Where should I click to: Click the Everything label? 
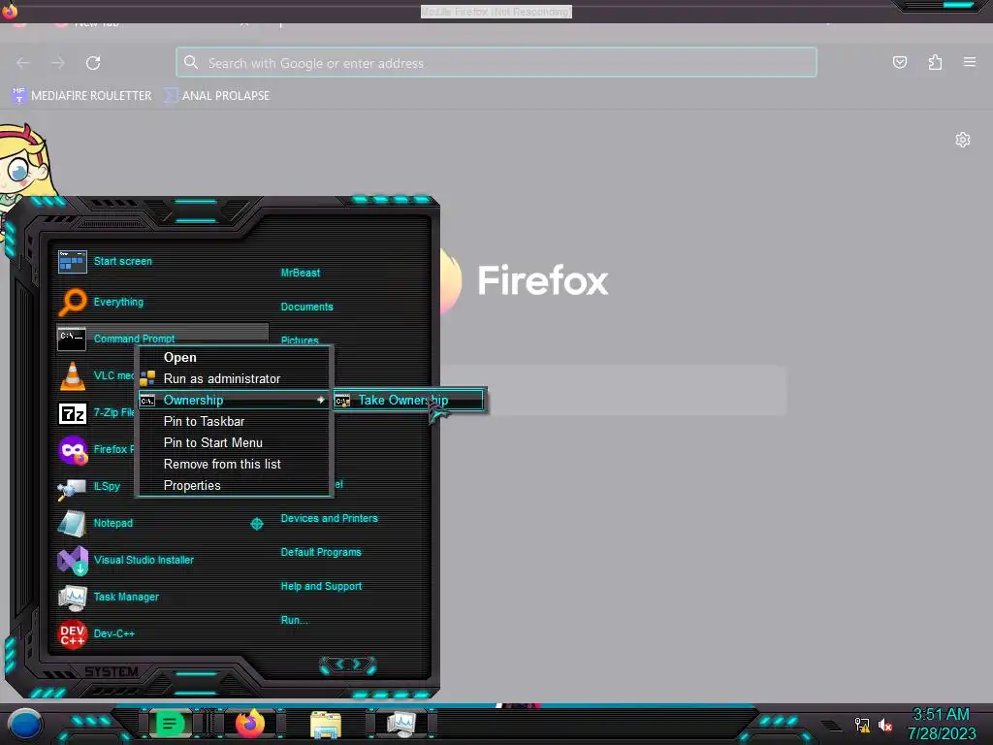[x=118, y=302]
